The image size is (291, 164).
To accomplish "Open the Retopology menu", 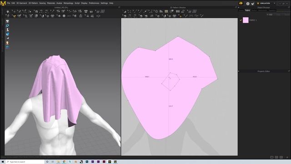I will coord(69,3).
